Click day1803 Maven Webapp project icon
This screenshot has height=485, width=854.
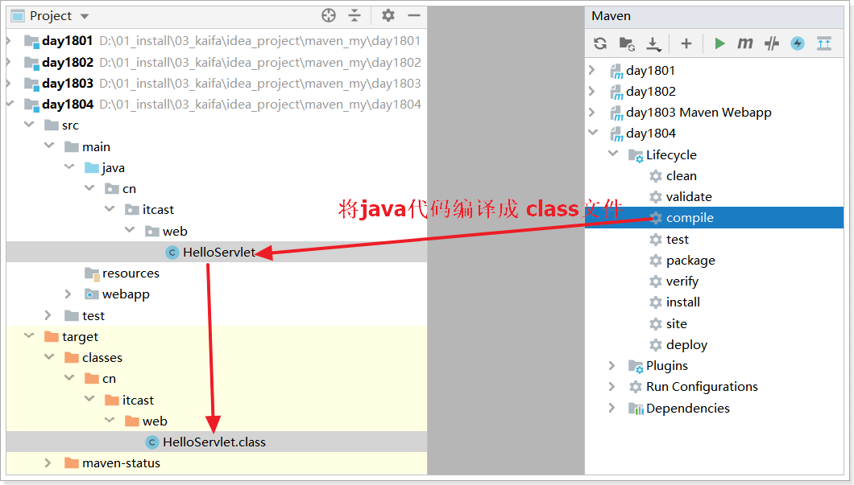tap(616, 113)
